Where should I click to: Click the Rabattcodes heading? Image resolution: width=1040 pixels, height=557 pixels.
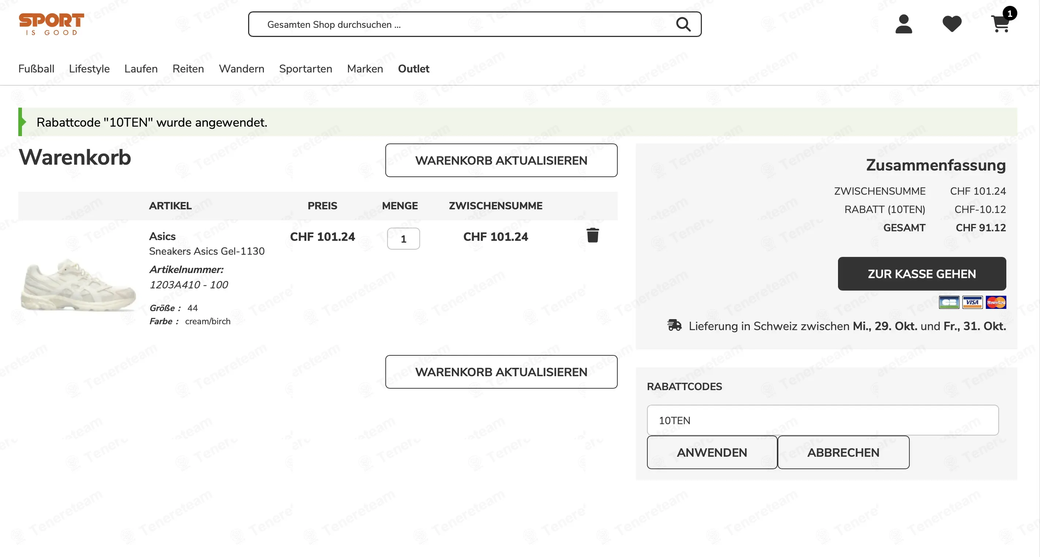(684, 386)
